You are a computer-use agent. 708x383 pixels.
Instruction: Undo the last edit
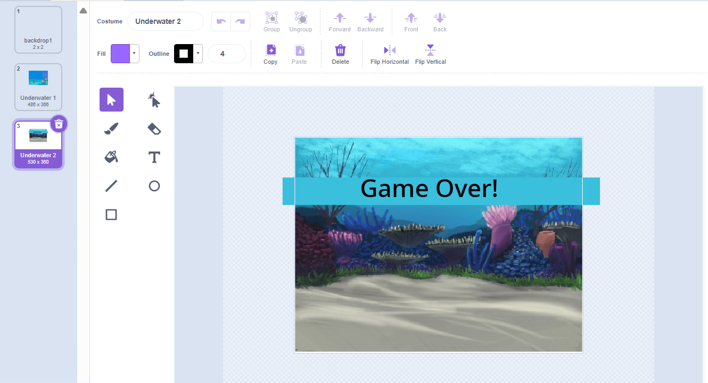click(x=221, y=21)
